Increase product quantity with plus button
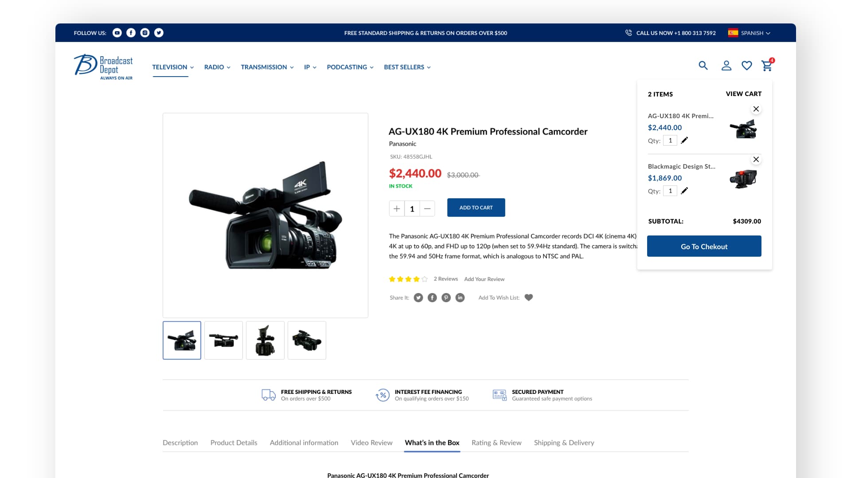851x478 pixels. (x=397, y=208)
